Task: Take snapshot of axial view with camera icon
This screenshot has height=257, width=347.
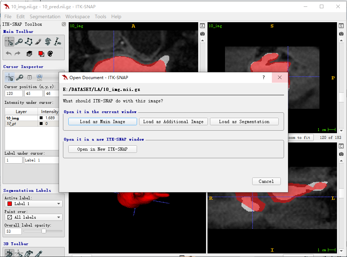Action: pos(202,34)
